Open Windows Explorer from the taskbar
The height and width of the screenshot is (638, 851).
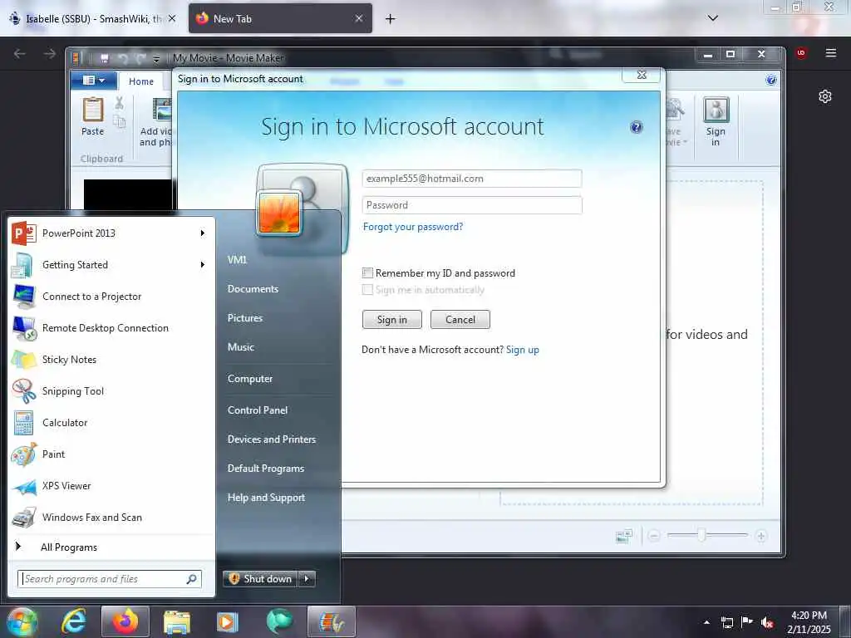(177, 621)
